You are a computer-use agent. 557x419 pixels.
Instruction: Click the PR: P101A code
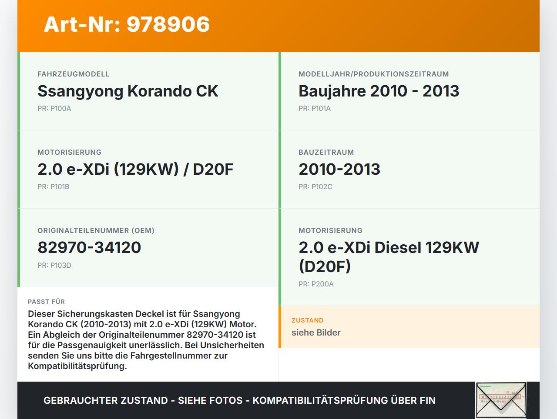(314, 109)
